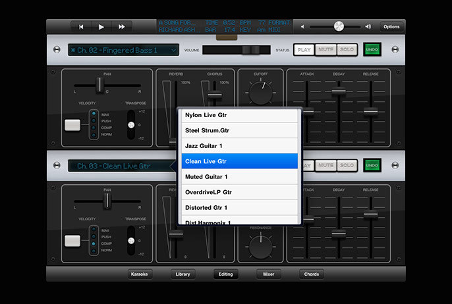The width and height of the screenshot is (452, 304).
Task: Mute channel 02
Action: click(x=325, y=49)
